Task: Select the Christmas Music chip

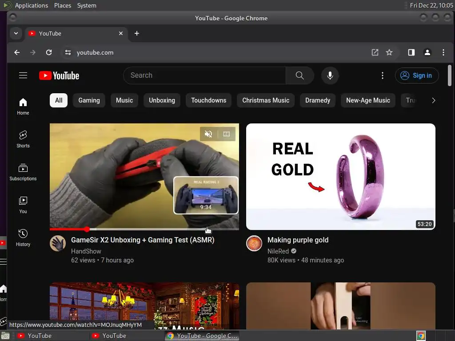Action: tap(266, 100)
